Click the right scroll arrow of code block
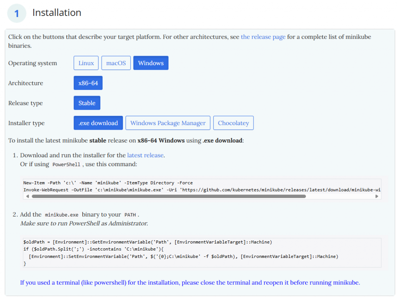The image size is (397, 299). pyautogui.click(x=377, y=196)
